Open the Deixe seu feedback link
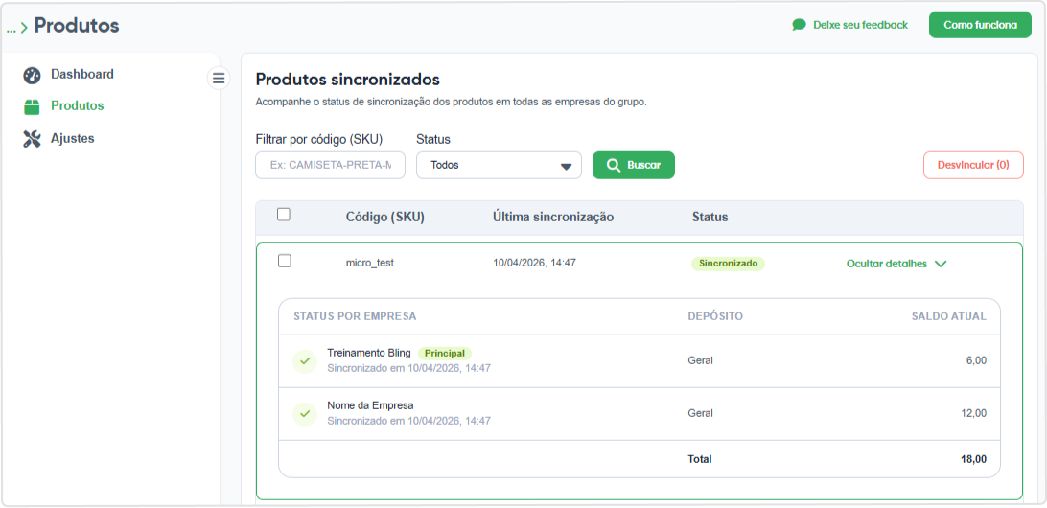Screen dimensions: 1047x508 (860, 25)
